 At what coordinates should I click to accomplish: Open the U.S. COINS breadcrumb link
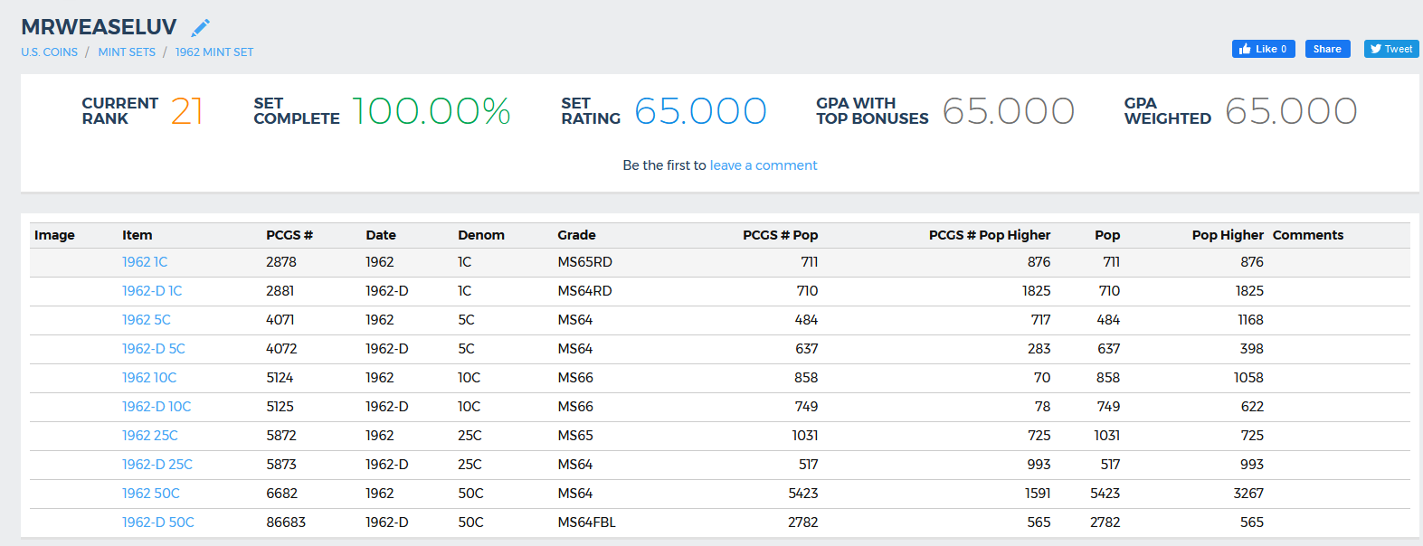(x=50, y=52)
